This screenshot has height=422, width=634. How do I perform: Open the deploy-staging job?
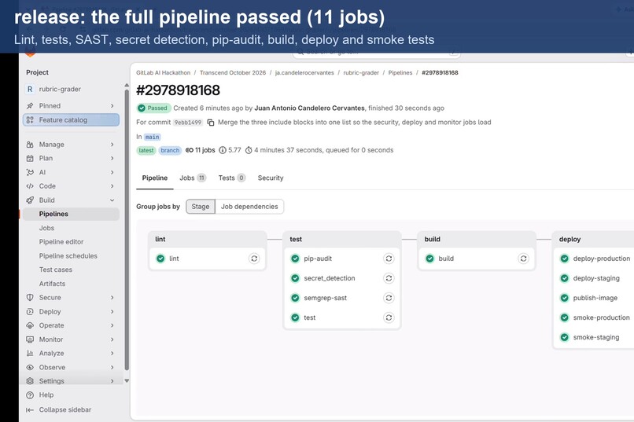(596, 278)
